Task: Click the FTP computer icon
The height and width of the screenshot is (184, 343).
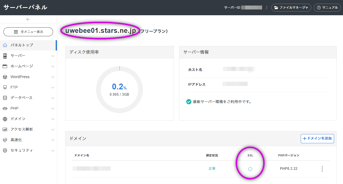Action: [x=5, y=87]
